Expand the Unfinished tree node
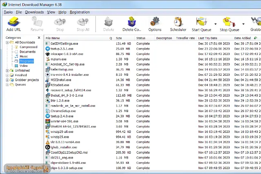This screenshot has height=174, width=261. tap(7, 70)
